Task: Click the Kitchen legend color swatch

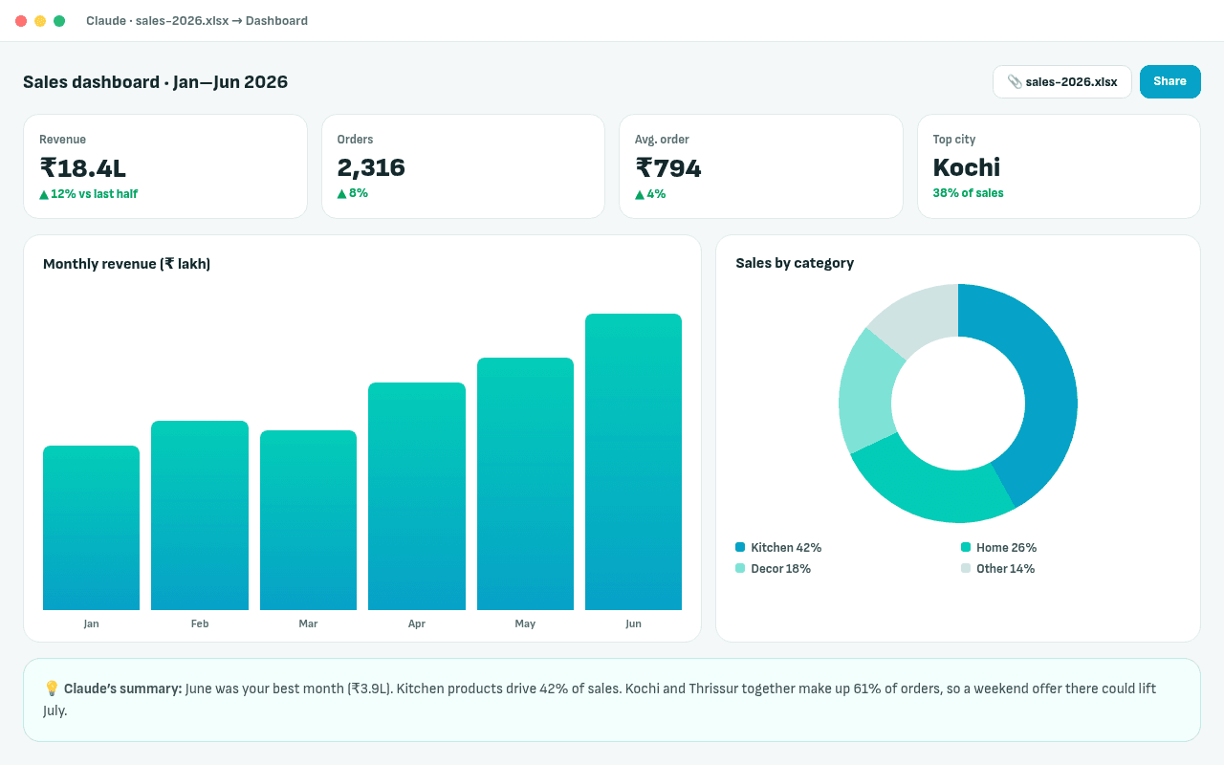Action: tap(740, 547)
